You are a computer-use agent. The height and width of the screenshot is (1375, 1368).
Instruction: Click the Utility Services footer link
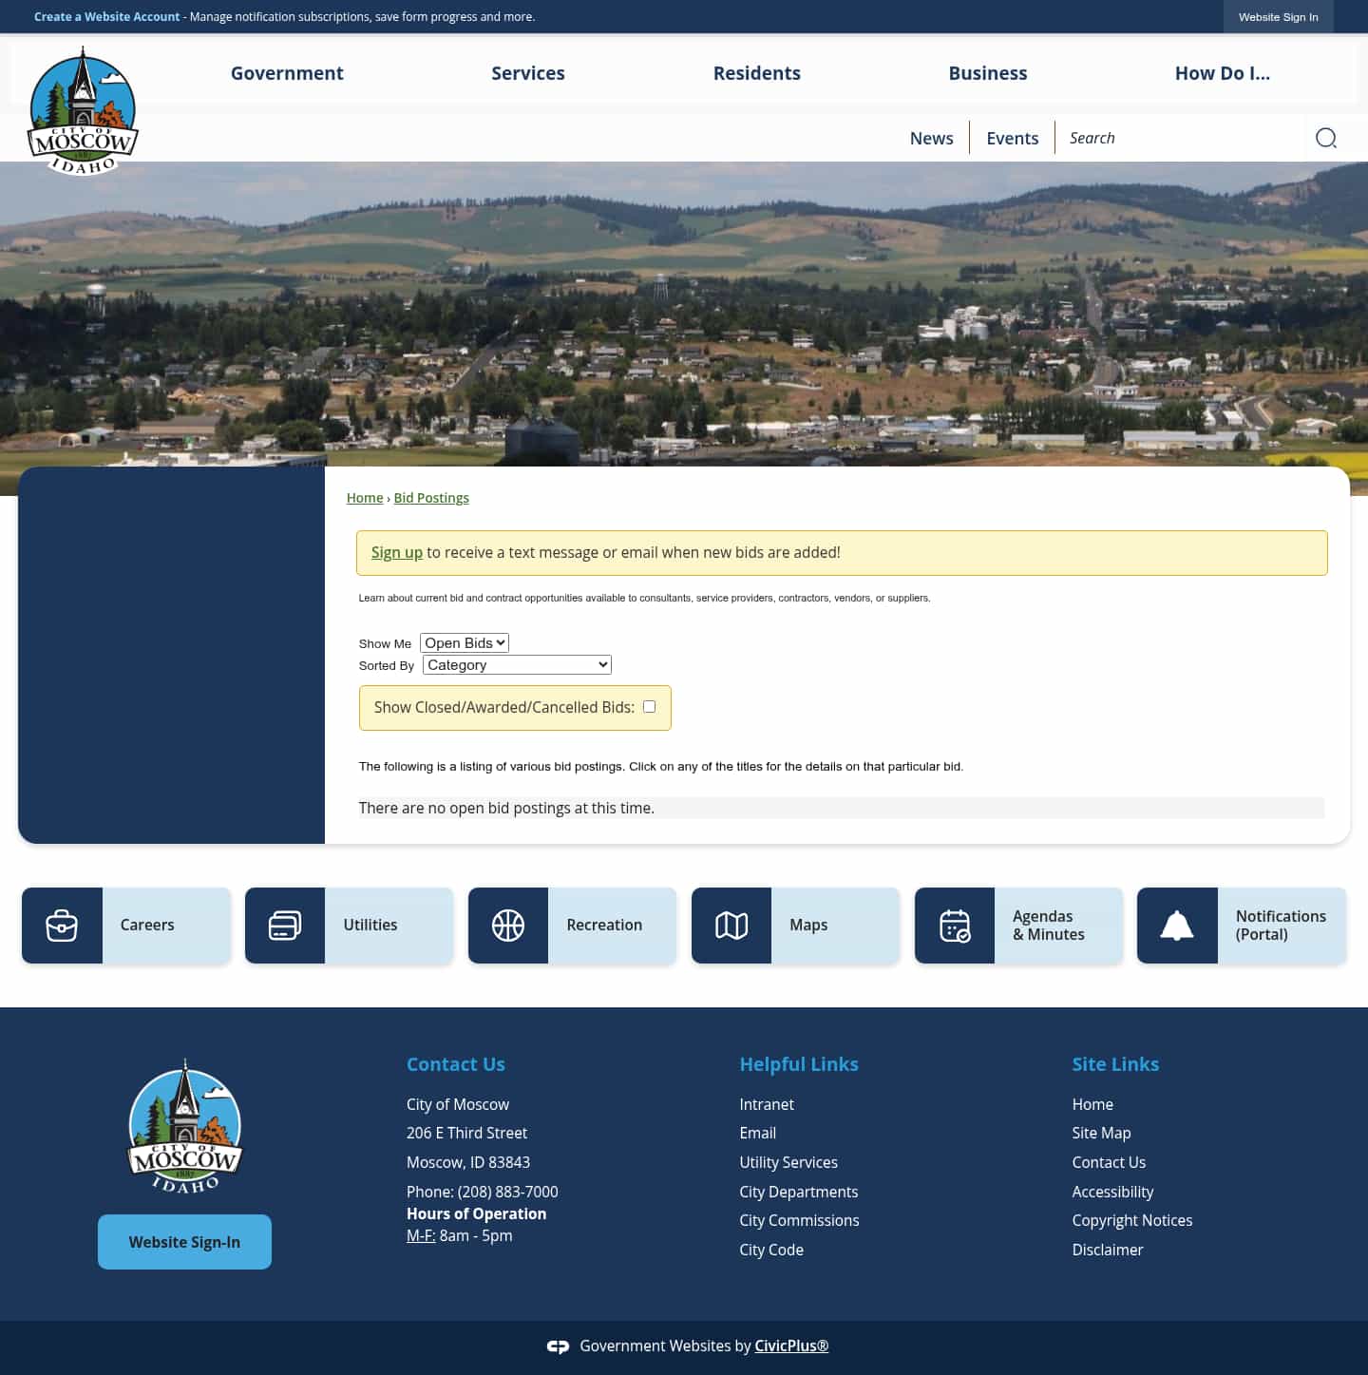(x=788, y=1162)
